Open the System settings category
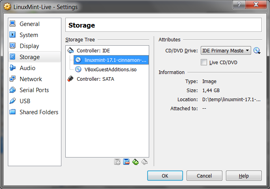 click(35, 35)
